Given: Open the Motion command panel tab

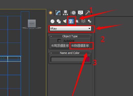Looking at the screenshot, I should 73,13.
